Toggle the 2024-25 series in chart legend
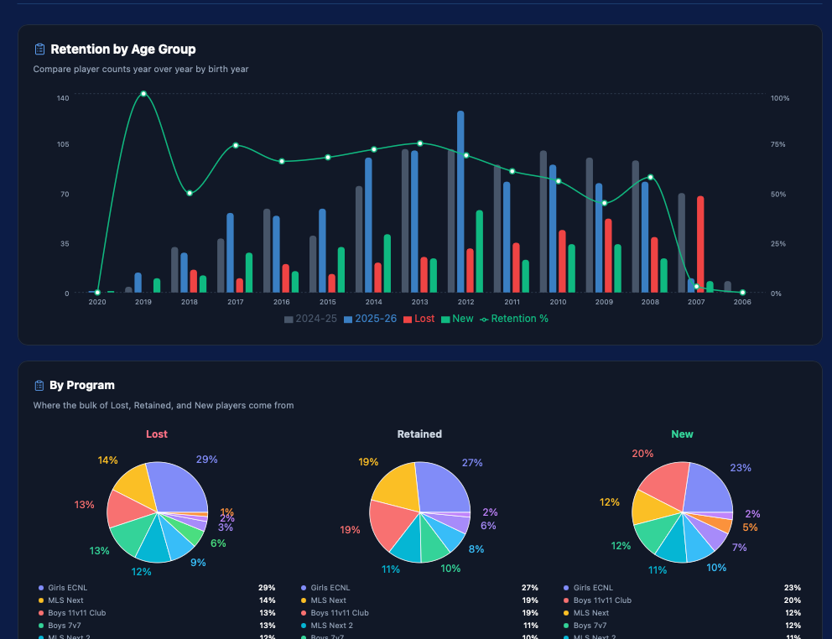Viewport: 832px width, 639px height. click(x=310, y=319)
